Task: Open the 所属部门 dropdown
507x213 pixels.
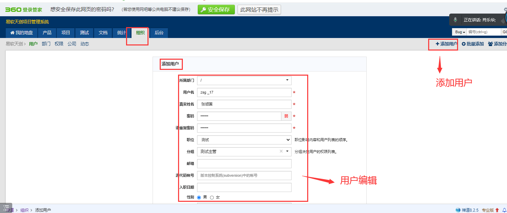Action: (244, 80)
